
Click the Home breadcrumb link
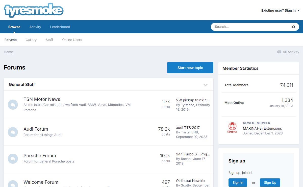pos(8,52)
